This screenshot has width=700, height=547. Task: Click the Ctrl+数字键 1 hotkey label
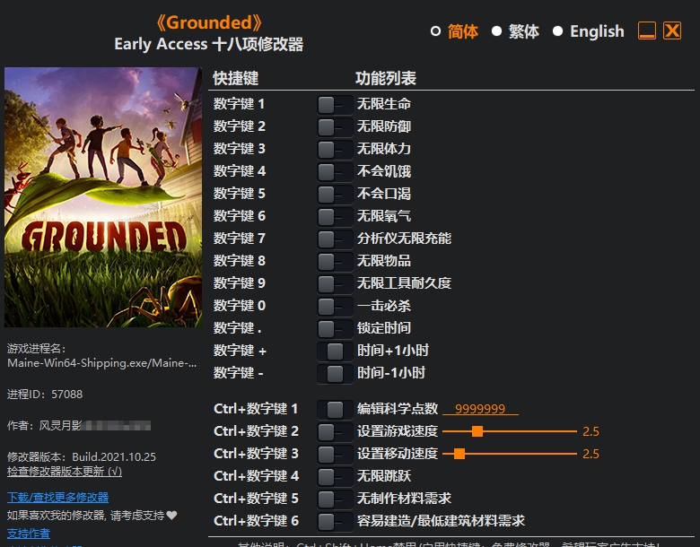pyautogui.click(x=256, y=409)
